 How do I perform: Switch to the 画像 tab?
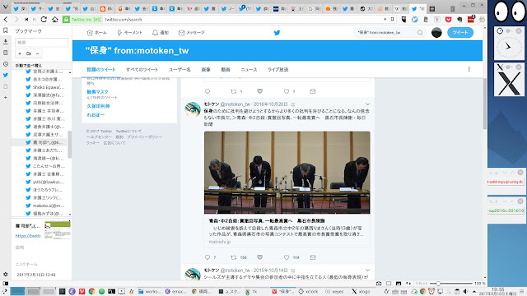click(x=206, y=69)
